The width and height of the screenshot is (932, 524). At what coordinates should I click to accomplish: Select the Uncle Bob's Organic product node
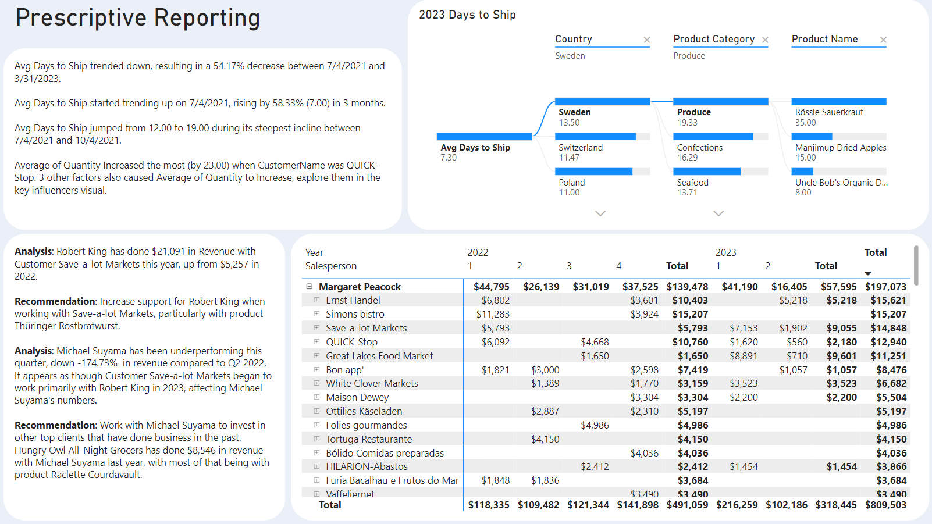coord(839,183)
